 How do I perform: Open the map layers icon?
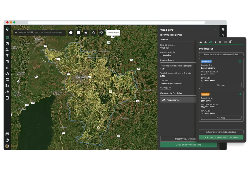(x=223, y=29)
